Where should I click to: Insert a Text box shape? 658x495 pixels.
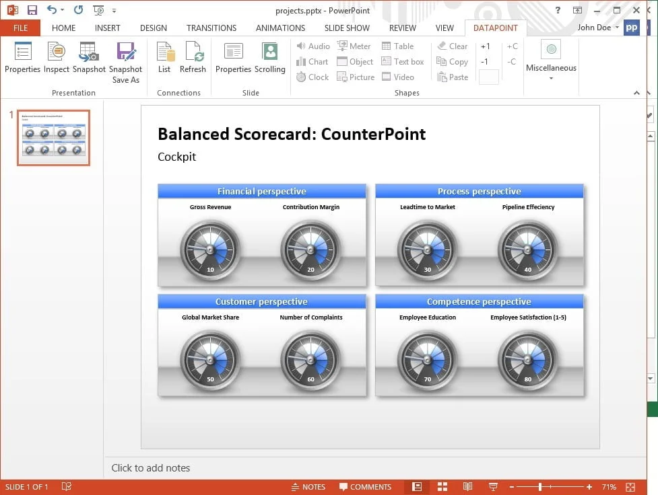coord(403,62)
